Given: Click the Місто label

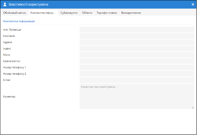Looking at the screenshot, I should 7,55.
